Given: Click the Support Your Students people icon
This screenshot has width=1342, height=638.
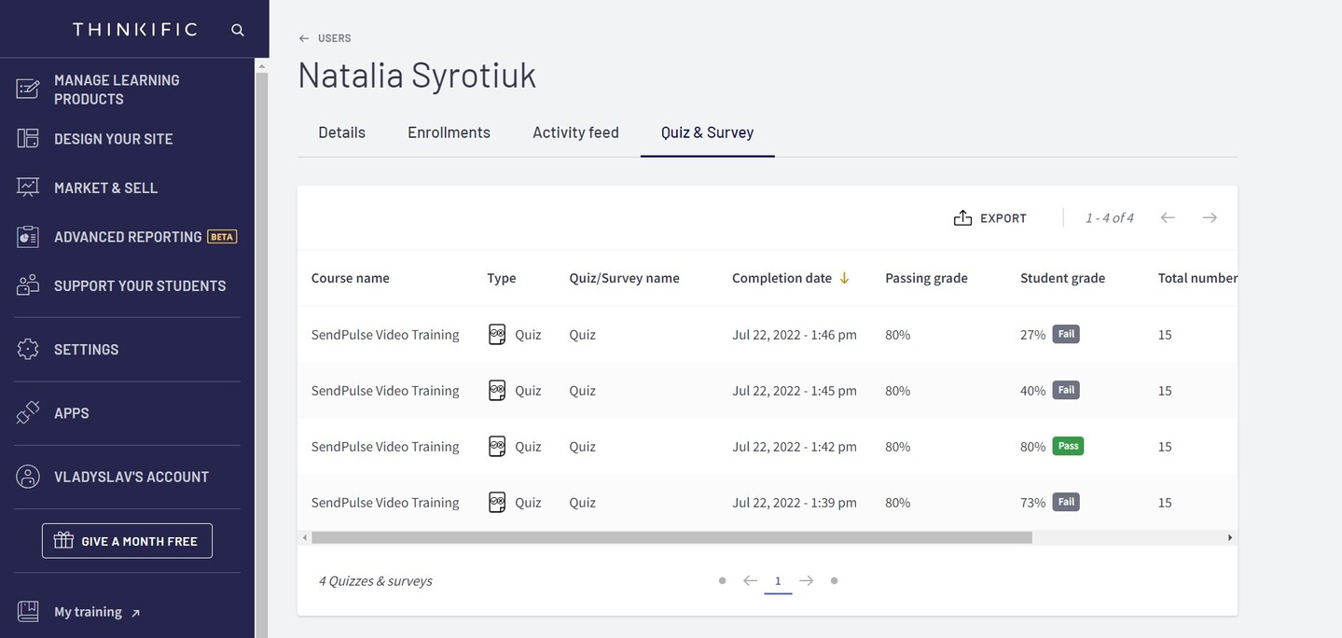Looking at the screenshot, I should click(x=28, y=285).
